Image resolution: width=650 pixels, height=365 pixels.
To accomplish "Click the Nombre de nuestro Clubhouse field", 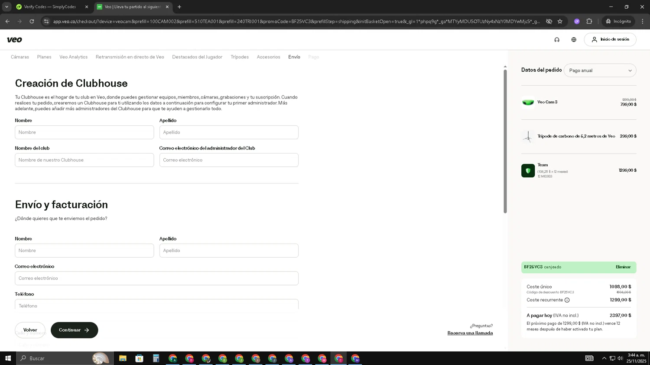I will (x=84, y=160).
